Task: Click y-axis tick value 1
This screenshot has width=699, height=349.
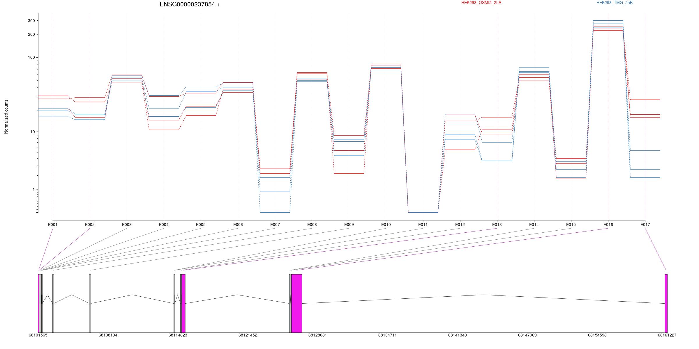Action: click(33, 189)
